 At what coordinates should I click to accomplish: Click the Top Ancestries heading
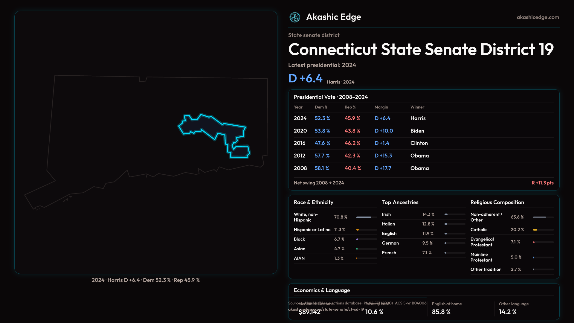400,202
